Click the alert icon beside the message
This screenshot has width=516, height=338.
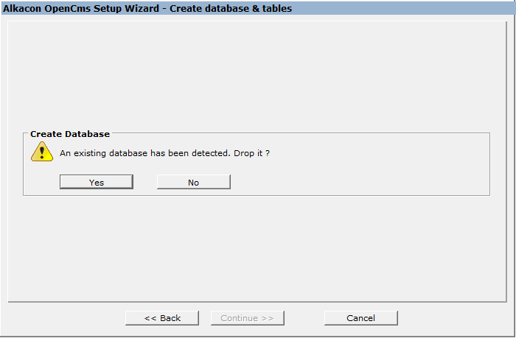pyautogui.click(x=41, y=152)
